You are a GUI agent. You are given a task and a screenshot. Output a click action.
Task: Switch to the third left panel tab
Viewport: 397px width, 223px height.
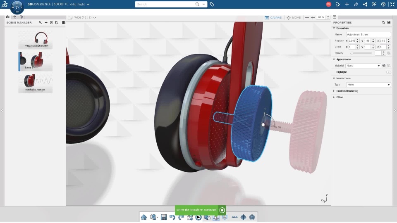click(21, 17)
